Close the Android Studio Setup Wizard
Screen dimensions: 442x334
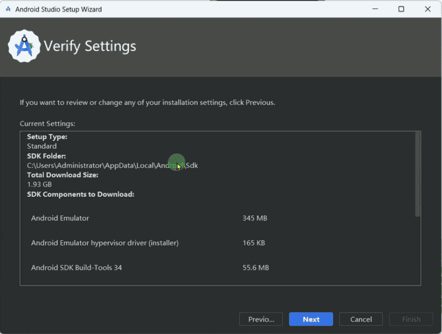coord(428,9)
